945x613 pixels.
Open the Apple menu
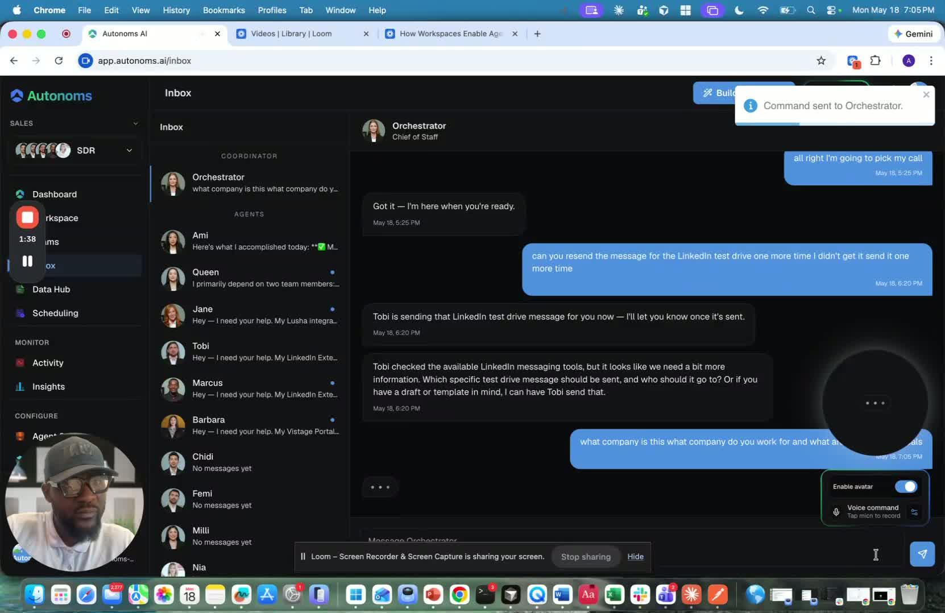point(16,10)
